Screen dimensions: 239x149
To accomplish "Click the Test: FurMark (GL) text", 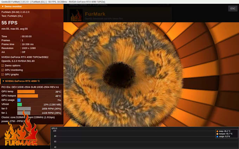I will pos(12,16).
